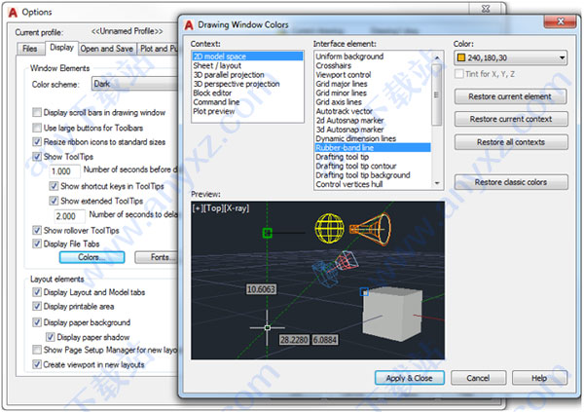Toggle Display Layout and Model tabs
This screenshot has height=412, width=584.
point(37,292)
